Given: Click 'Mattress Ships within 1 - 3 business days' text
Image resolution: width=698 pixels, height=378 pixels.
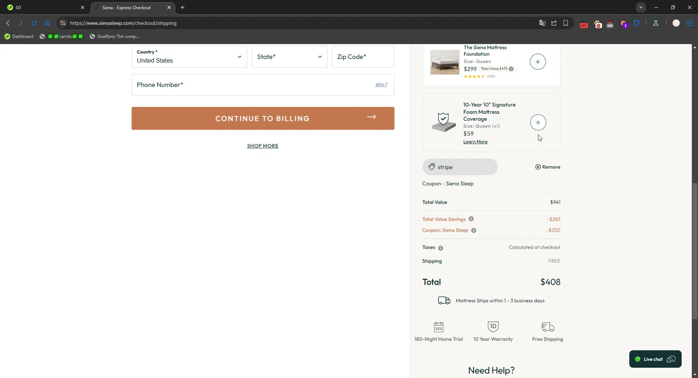Looking at the screenshot, I should pyautogui.click(x=500, y=301).
